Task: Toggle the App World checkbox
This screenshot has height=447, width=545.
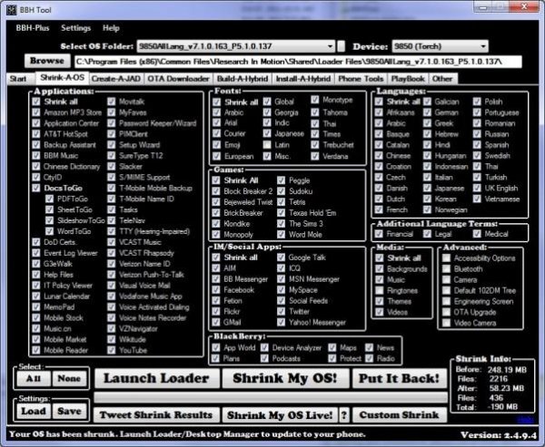Action: coord(216,347)
